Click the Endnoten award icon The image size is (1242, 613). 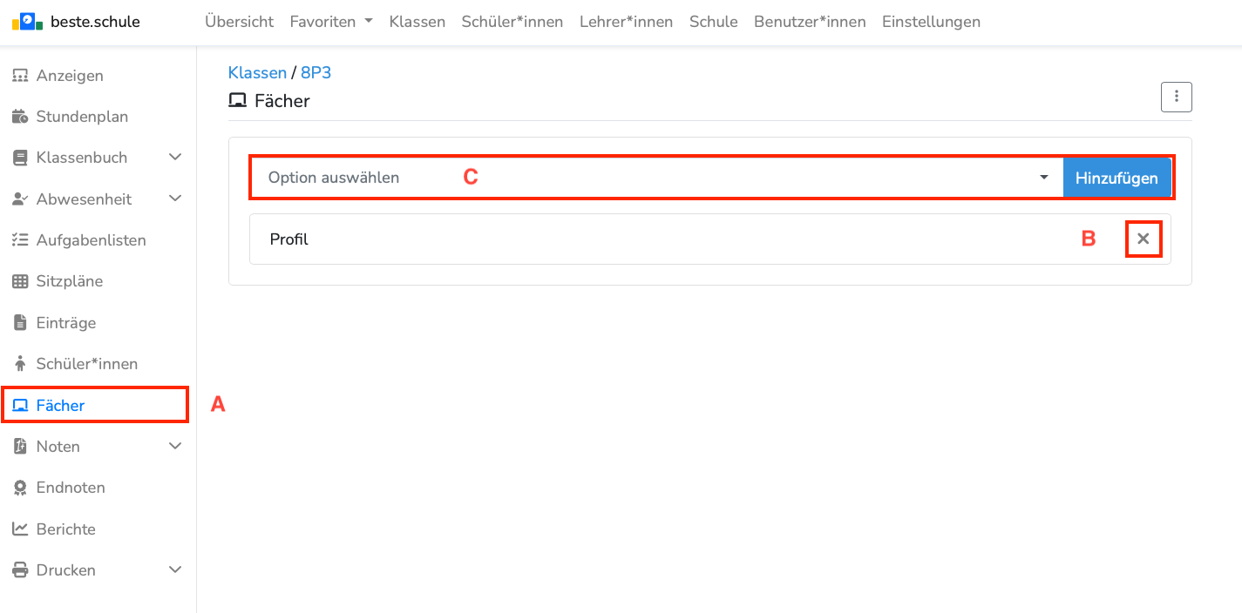(19, 488)
